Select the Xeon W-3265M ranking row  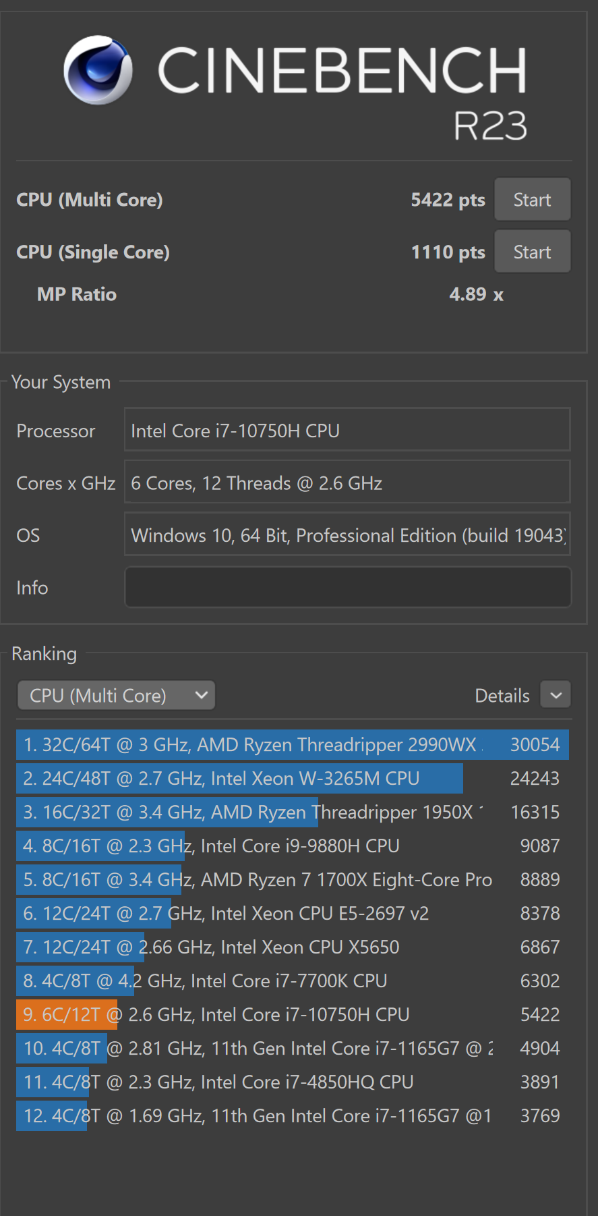[x=292, y=778]
